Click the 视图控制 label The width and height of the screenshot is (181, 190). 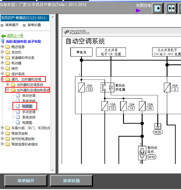pos(144,5)
